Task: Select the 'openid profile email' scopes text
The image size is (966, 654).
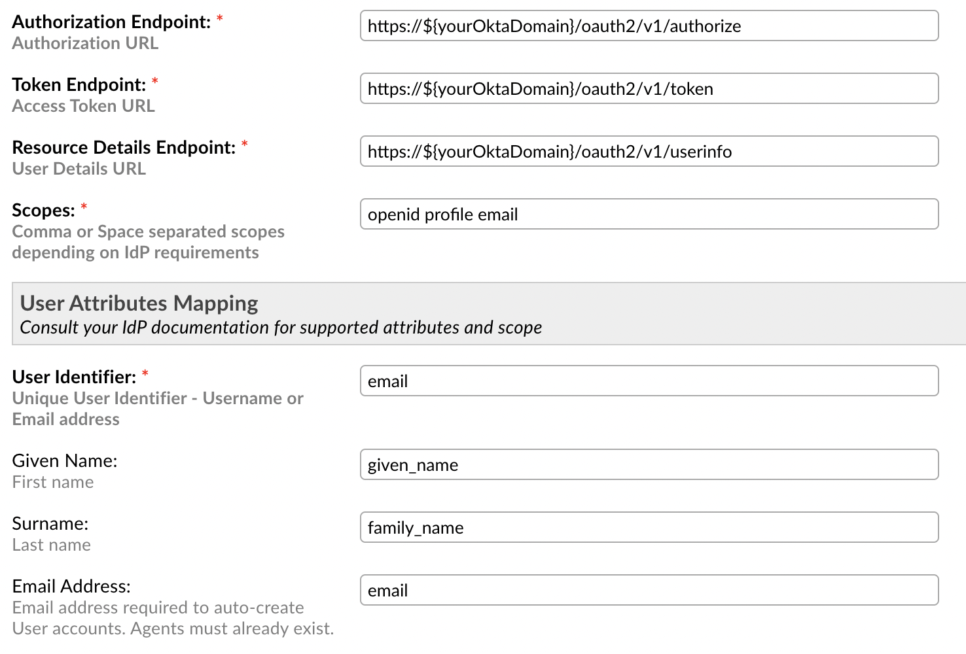Action: (443, 214)
